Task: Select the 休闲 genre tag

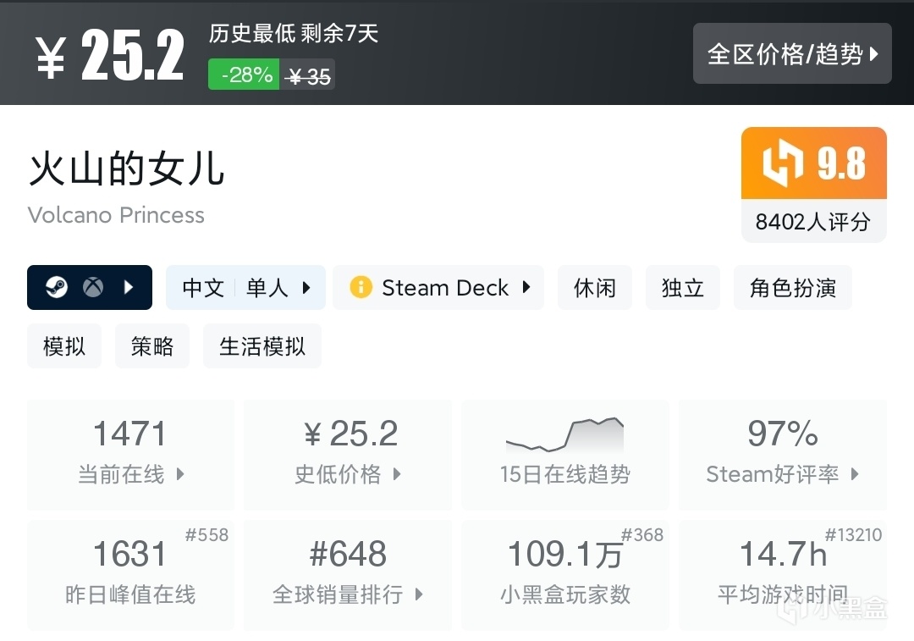Action: [x=595, y=287]
